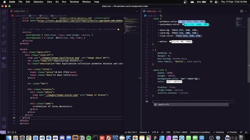The image size is (250, 140).
Task: Click the remote window indicator in status bar
Action: tap(3, 132)
